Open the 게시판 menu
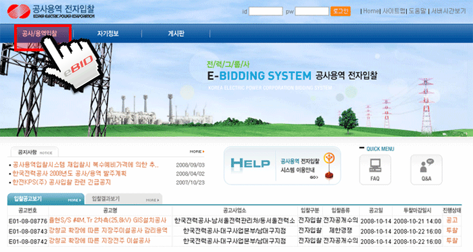This screenshot has width=473, height=252. 176,34
